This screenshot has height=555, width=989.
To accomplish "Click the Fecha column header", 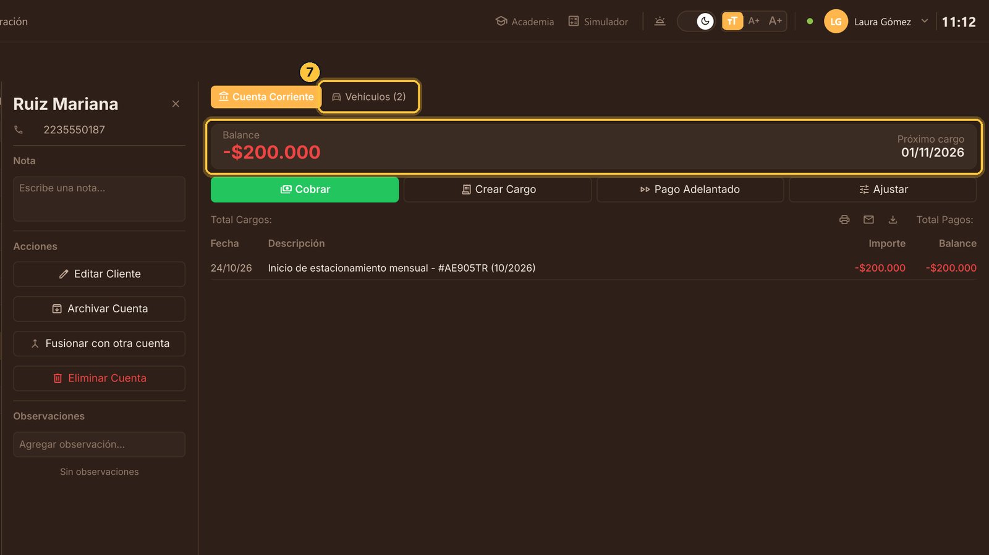I will pos(224,243).
